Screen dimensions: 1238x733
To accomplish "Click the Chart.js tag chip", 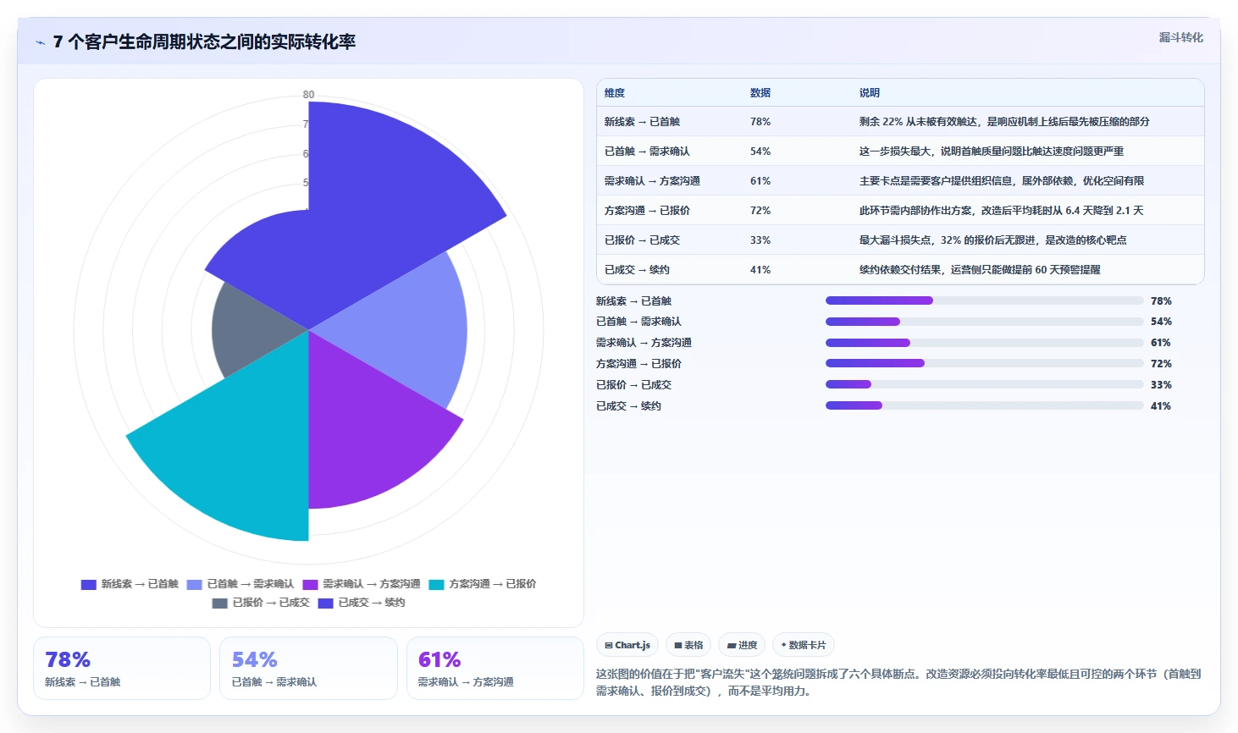I will pyautogui.click(x=627, y=645).
